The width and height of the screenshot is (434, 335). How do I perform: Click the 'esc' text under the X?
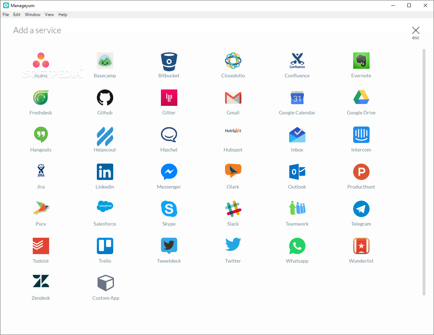coord(416,38)
